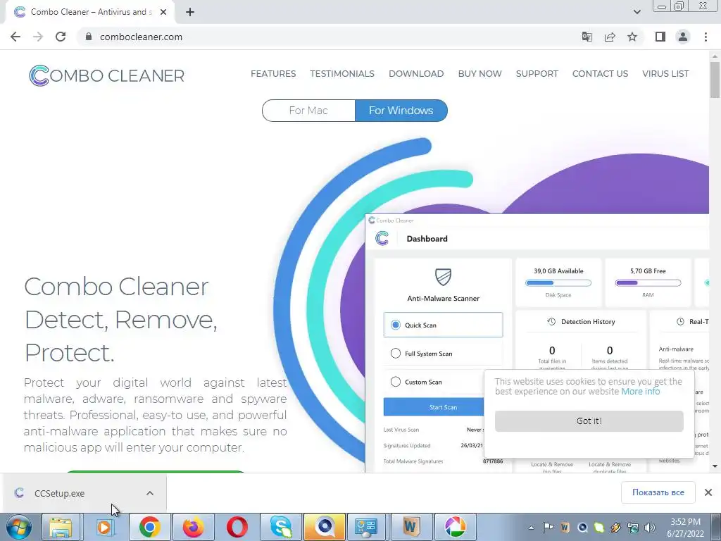Open the FEATURES menu item

(x=273, y=73)
